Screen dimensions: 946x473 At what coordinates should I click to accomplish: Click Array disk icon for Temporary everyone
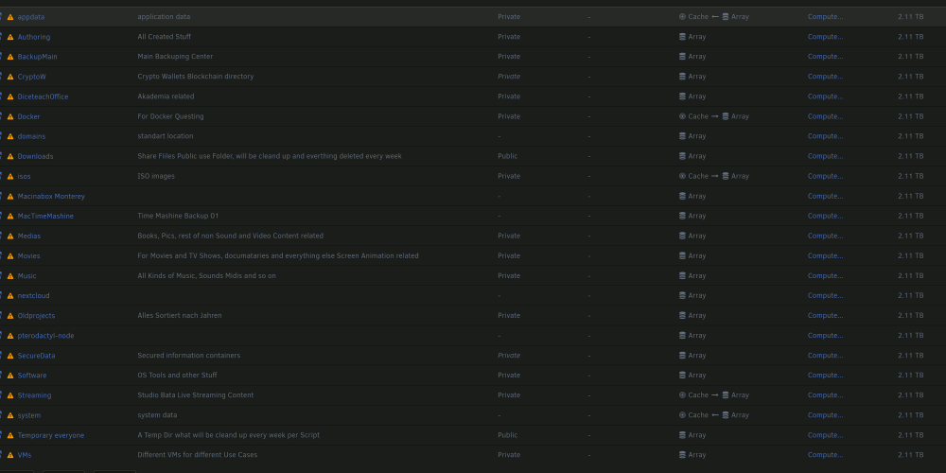[x=682, y=435]
